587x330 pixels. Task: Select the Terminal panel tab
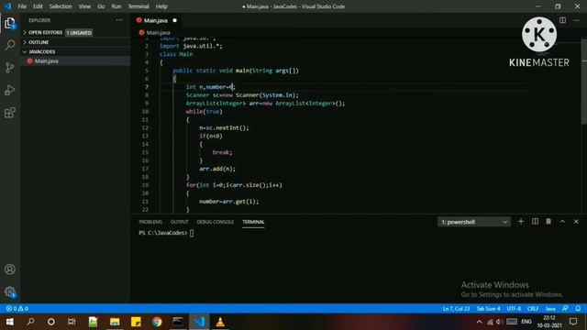253,222
